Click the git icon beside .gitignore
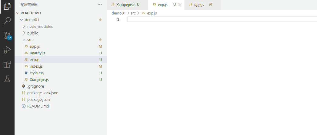The height and width of the screenshot is (135, 317). (x=24, y=86)
